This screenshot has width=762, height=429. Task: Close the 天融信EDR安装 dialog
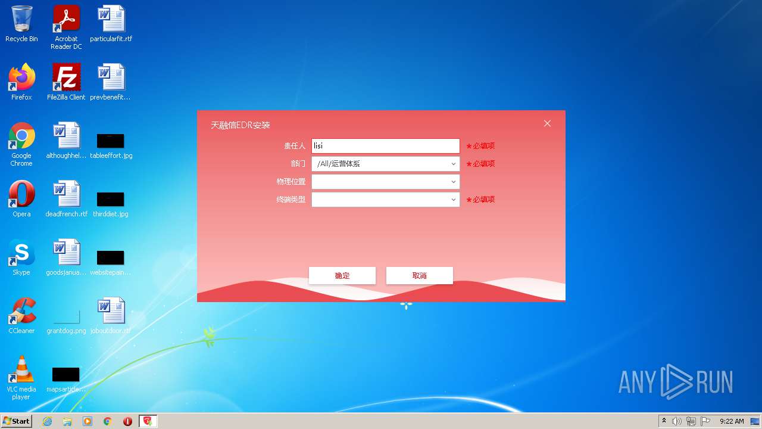(x=547, y=123)
